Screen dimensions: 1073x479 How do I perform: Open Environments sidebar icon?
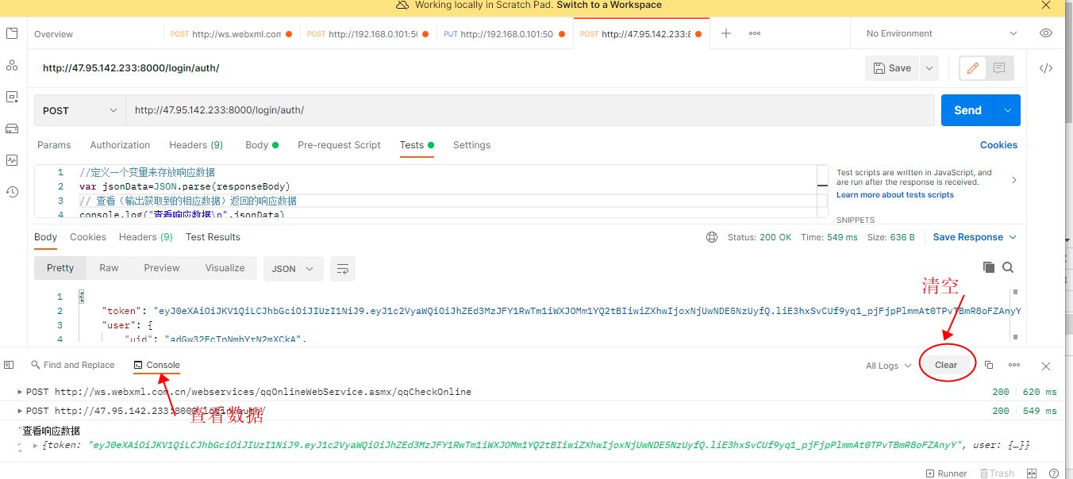[x=12, y=97]
